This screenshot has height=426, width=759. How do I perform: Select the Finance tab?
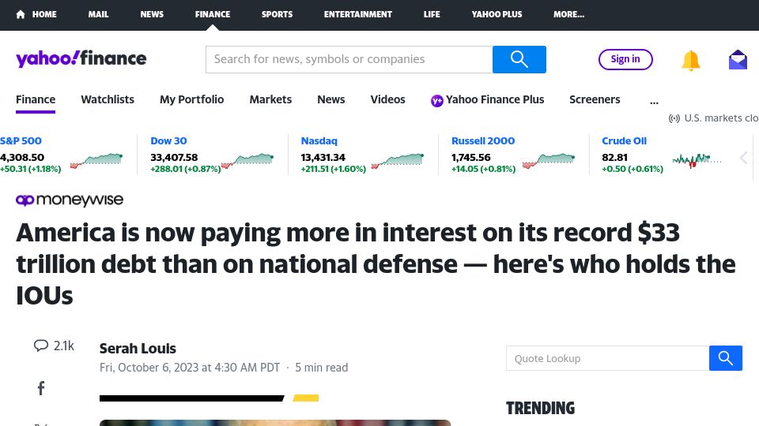tap(36, 99)
